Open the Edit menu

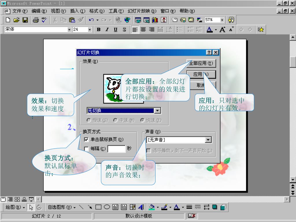(x=39, y=11)
